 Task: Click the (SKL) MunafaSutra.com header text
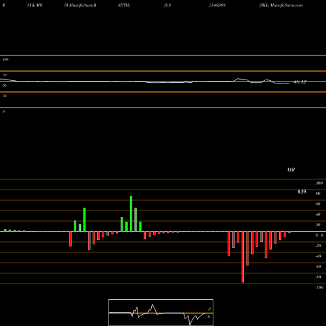[x=281, y=5]
